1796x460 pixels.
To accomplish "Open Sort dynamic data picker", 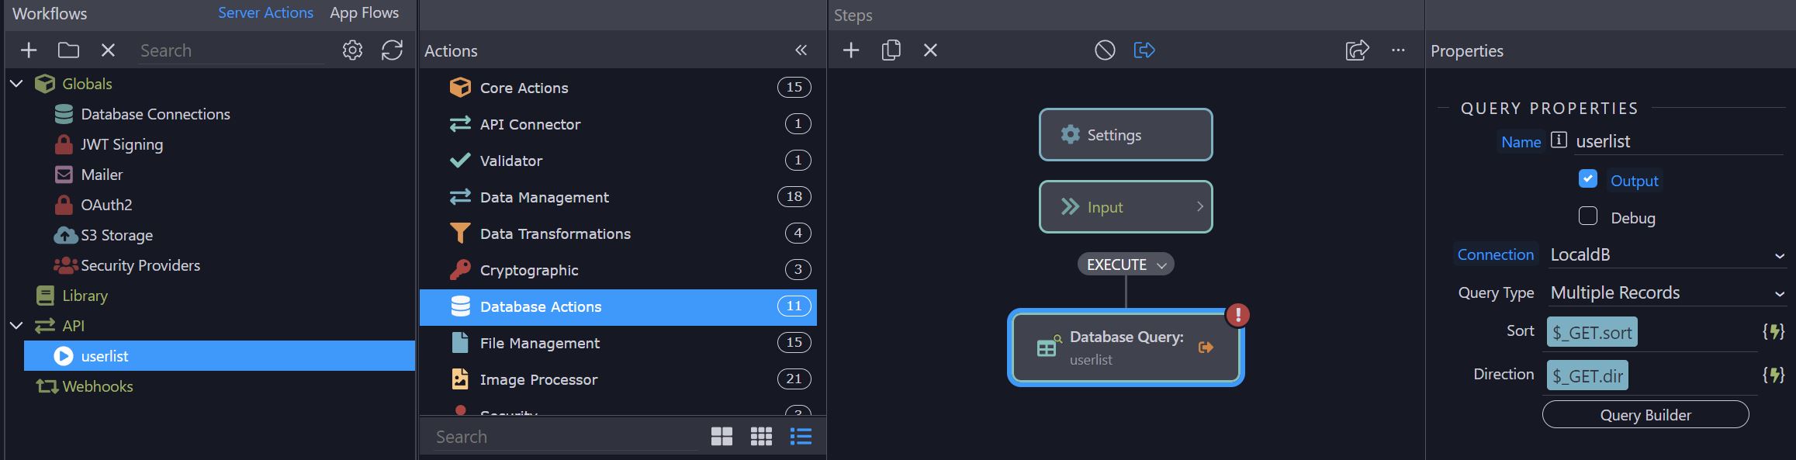I will [x=1774, y=332].
